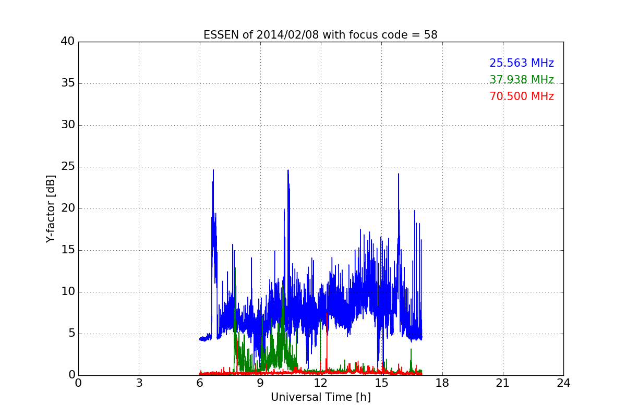Click the 'Y-factor [dB]' axis label
626x417 pixels.
coord(50,208)
